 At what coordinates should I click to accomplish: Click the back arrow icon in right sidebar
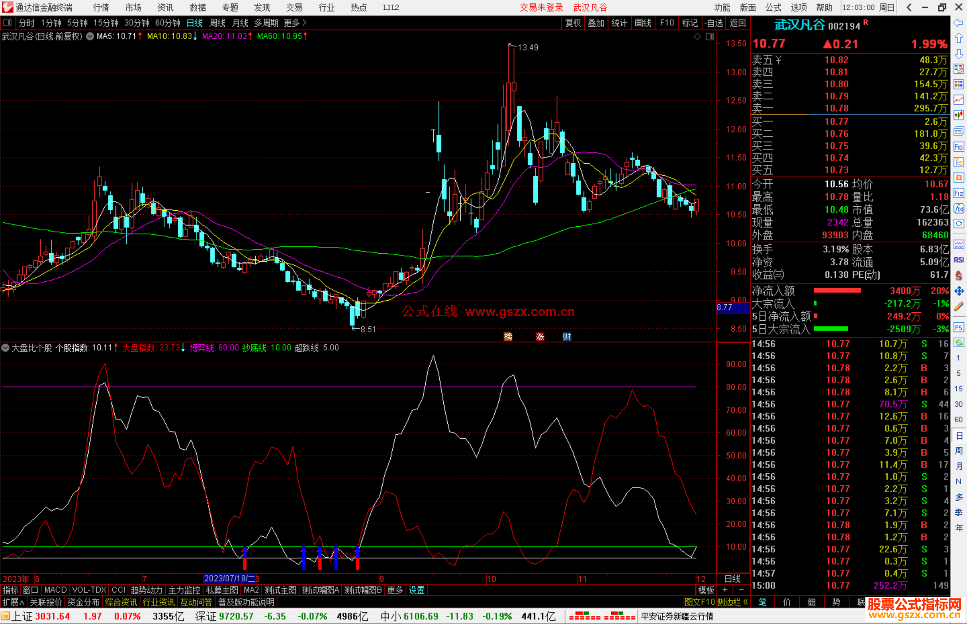(x=958, y=23)
